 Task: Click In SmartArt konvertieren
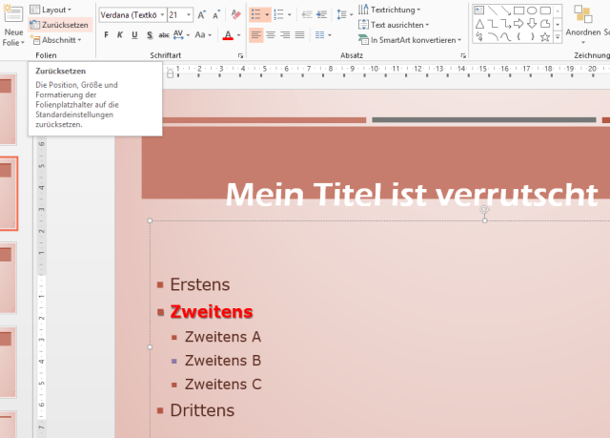click(410, 40)
